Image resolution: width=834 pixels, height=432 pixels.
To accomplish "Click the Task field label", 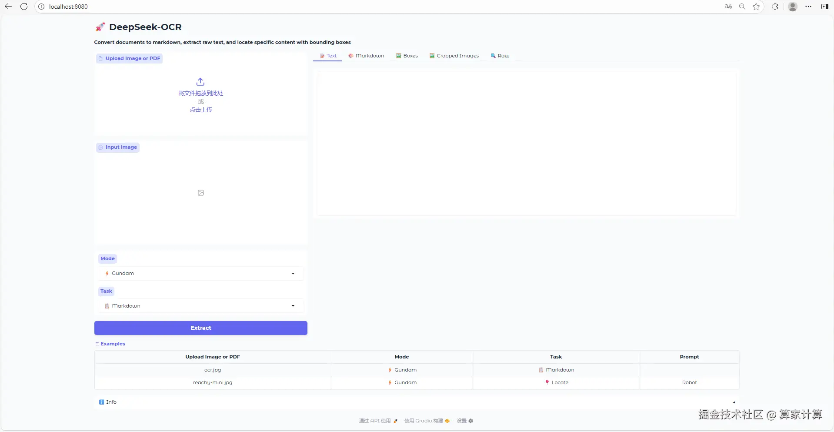I will click(106, 291).
